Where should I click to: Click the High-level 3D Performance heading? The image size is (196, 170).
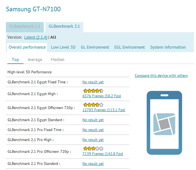click(29, 72)
